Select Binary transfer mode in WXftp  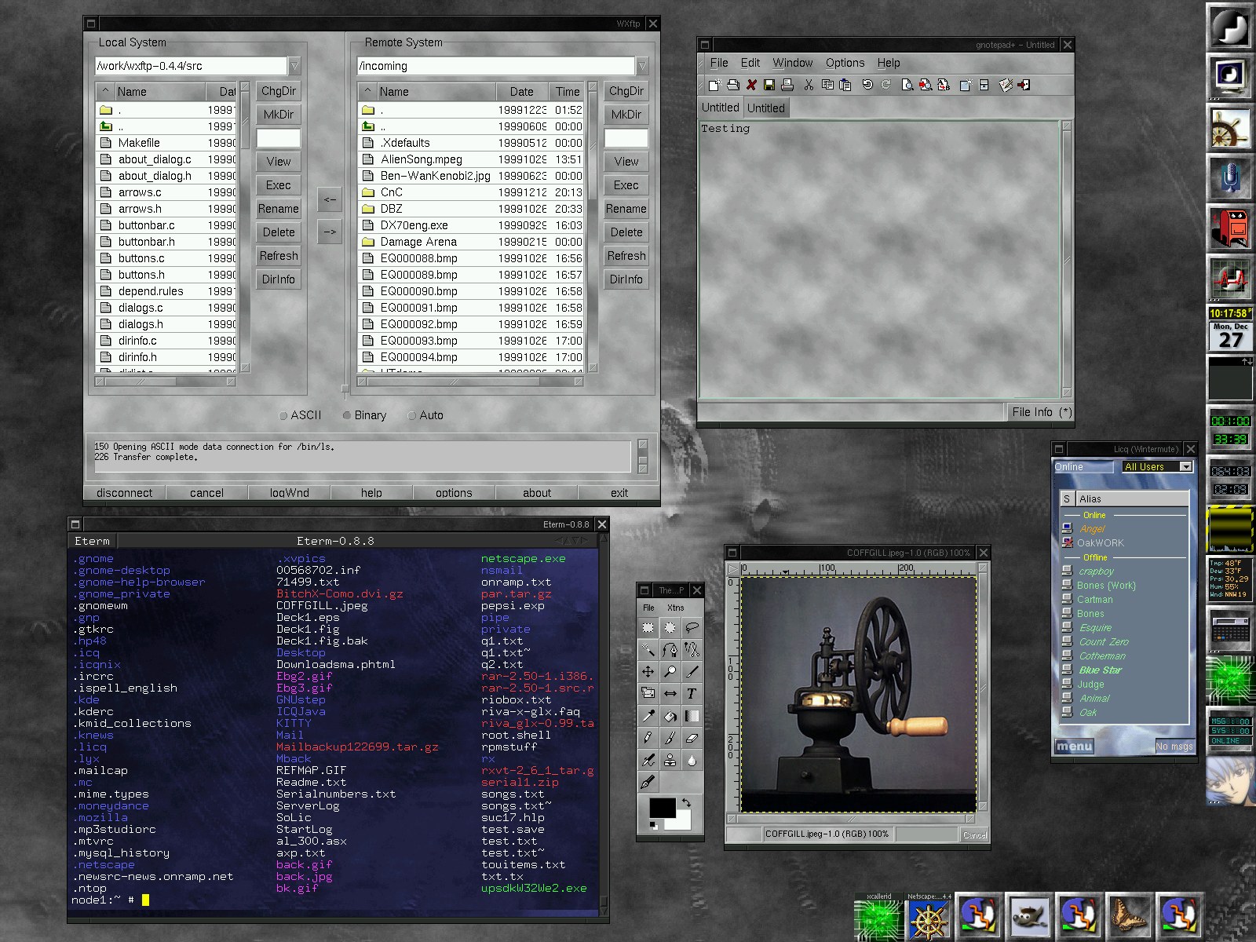365,415
